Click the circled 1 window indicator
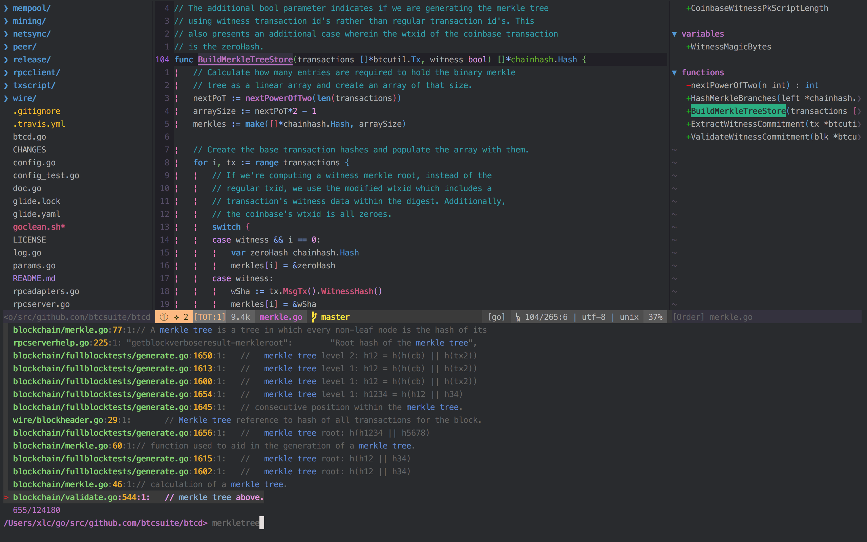The height and width of the screenshot is (542, 867). point(164,317)
